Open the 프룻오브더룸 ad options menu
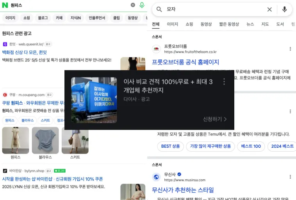Image resolution: width=296 pixels, height=200 pixels. [x=290, y=49]
